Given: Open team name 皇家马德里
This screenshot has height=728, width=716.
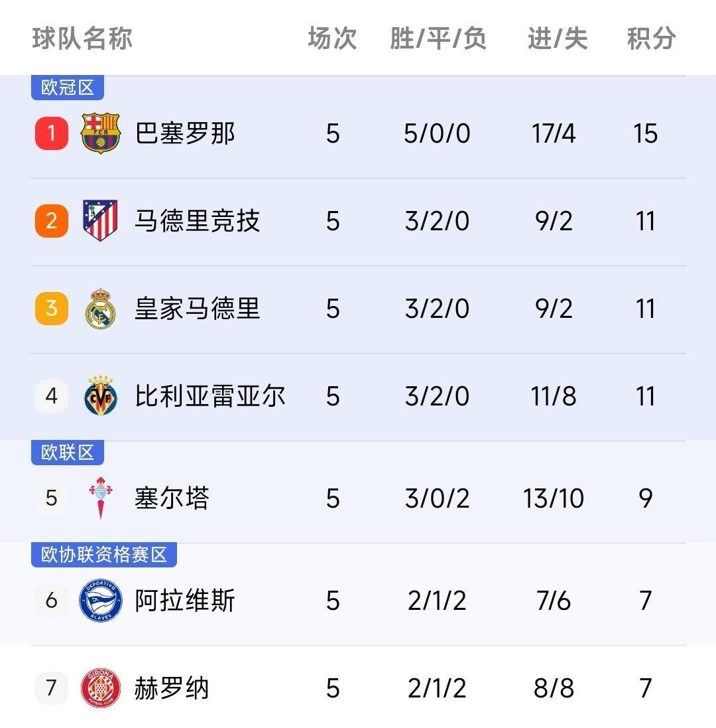Looking at the screenshot, I should 197,309.
